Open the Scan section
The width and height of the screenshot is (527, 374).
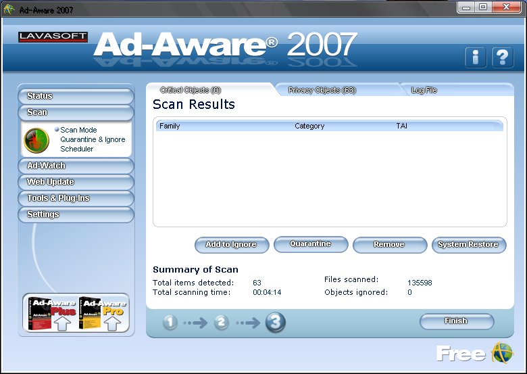pyautogui.click(x=76, y=112)
